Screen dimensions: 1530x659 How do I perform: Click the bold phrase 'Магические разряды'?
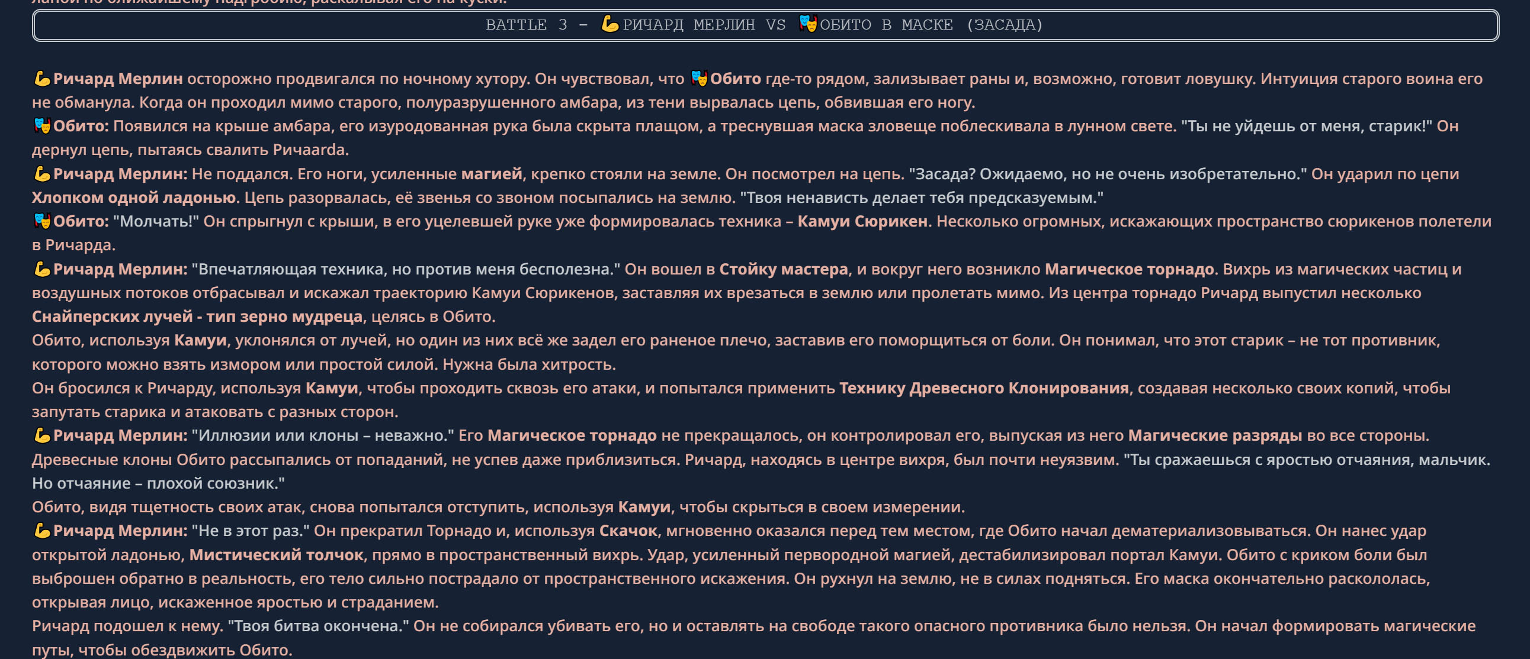(1215, 435)
